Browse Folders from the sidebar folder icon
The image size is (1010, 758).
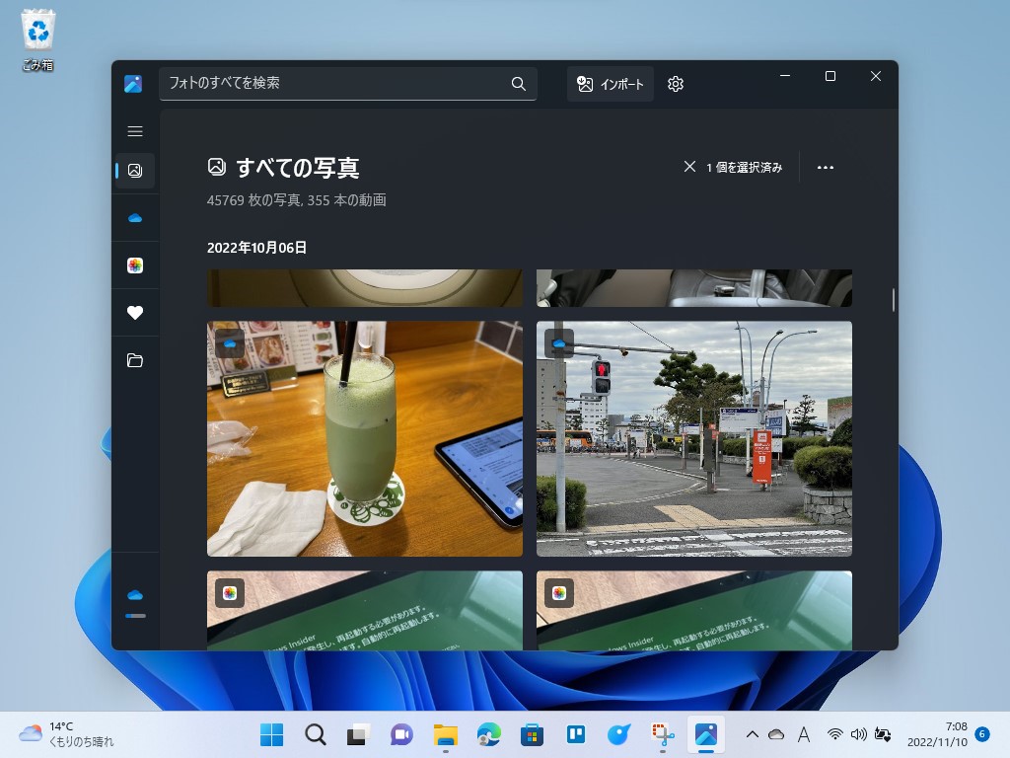coord(135,360)
